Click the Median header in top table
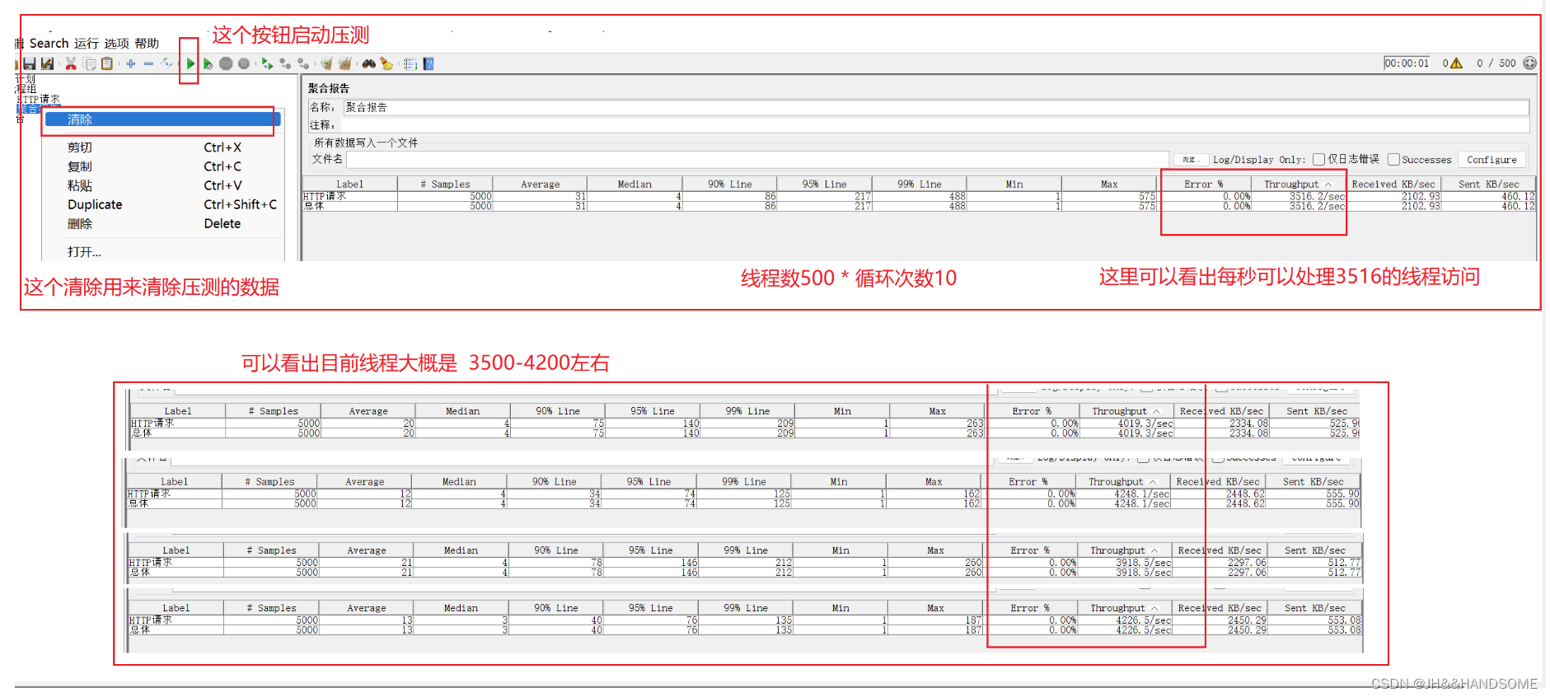This screenshot has width=1550, height=697. [x=635, y=185]
